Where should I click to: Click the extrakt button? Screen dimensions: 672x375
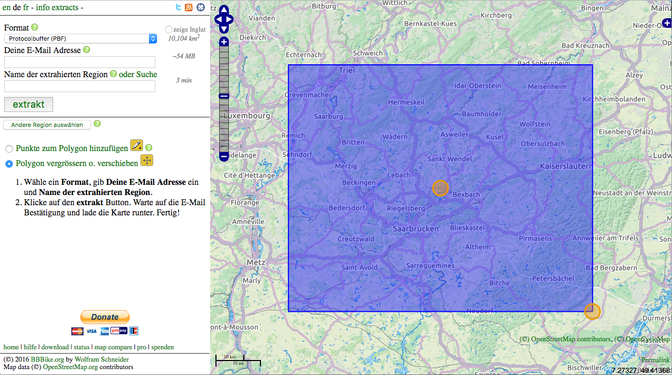pos(28,104)
